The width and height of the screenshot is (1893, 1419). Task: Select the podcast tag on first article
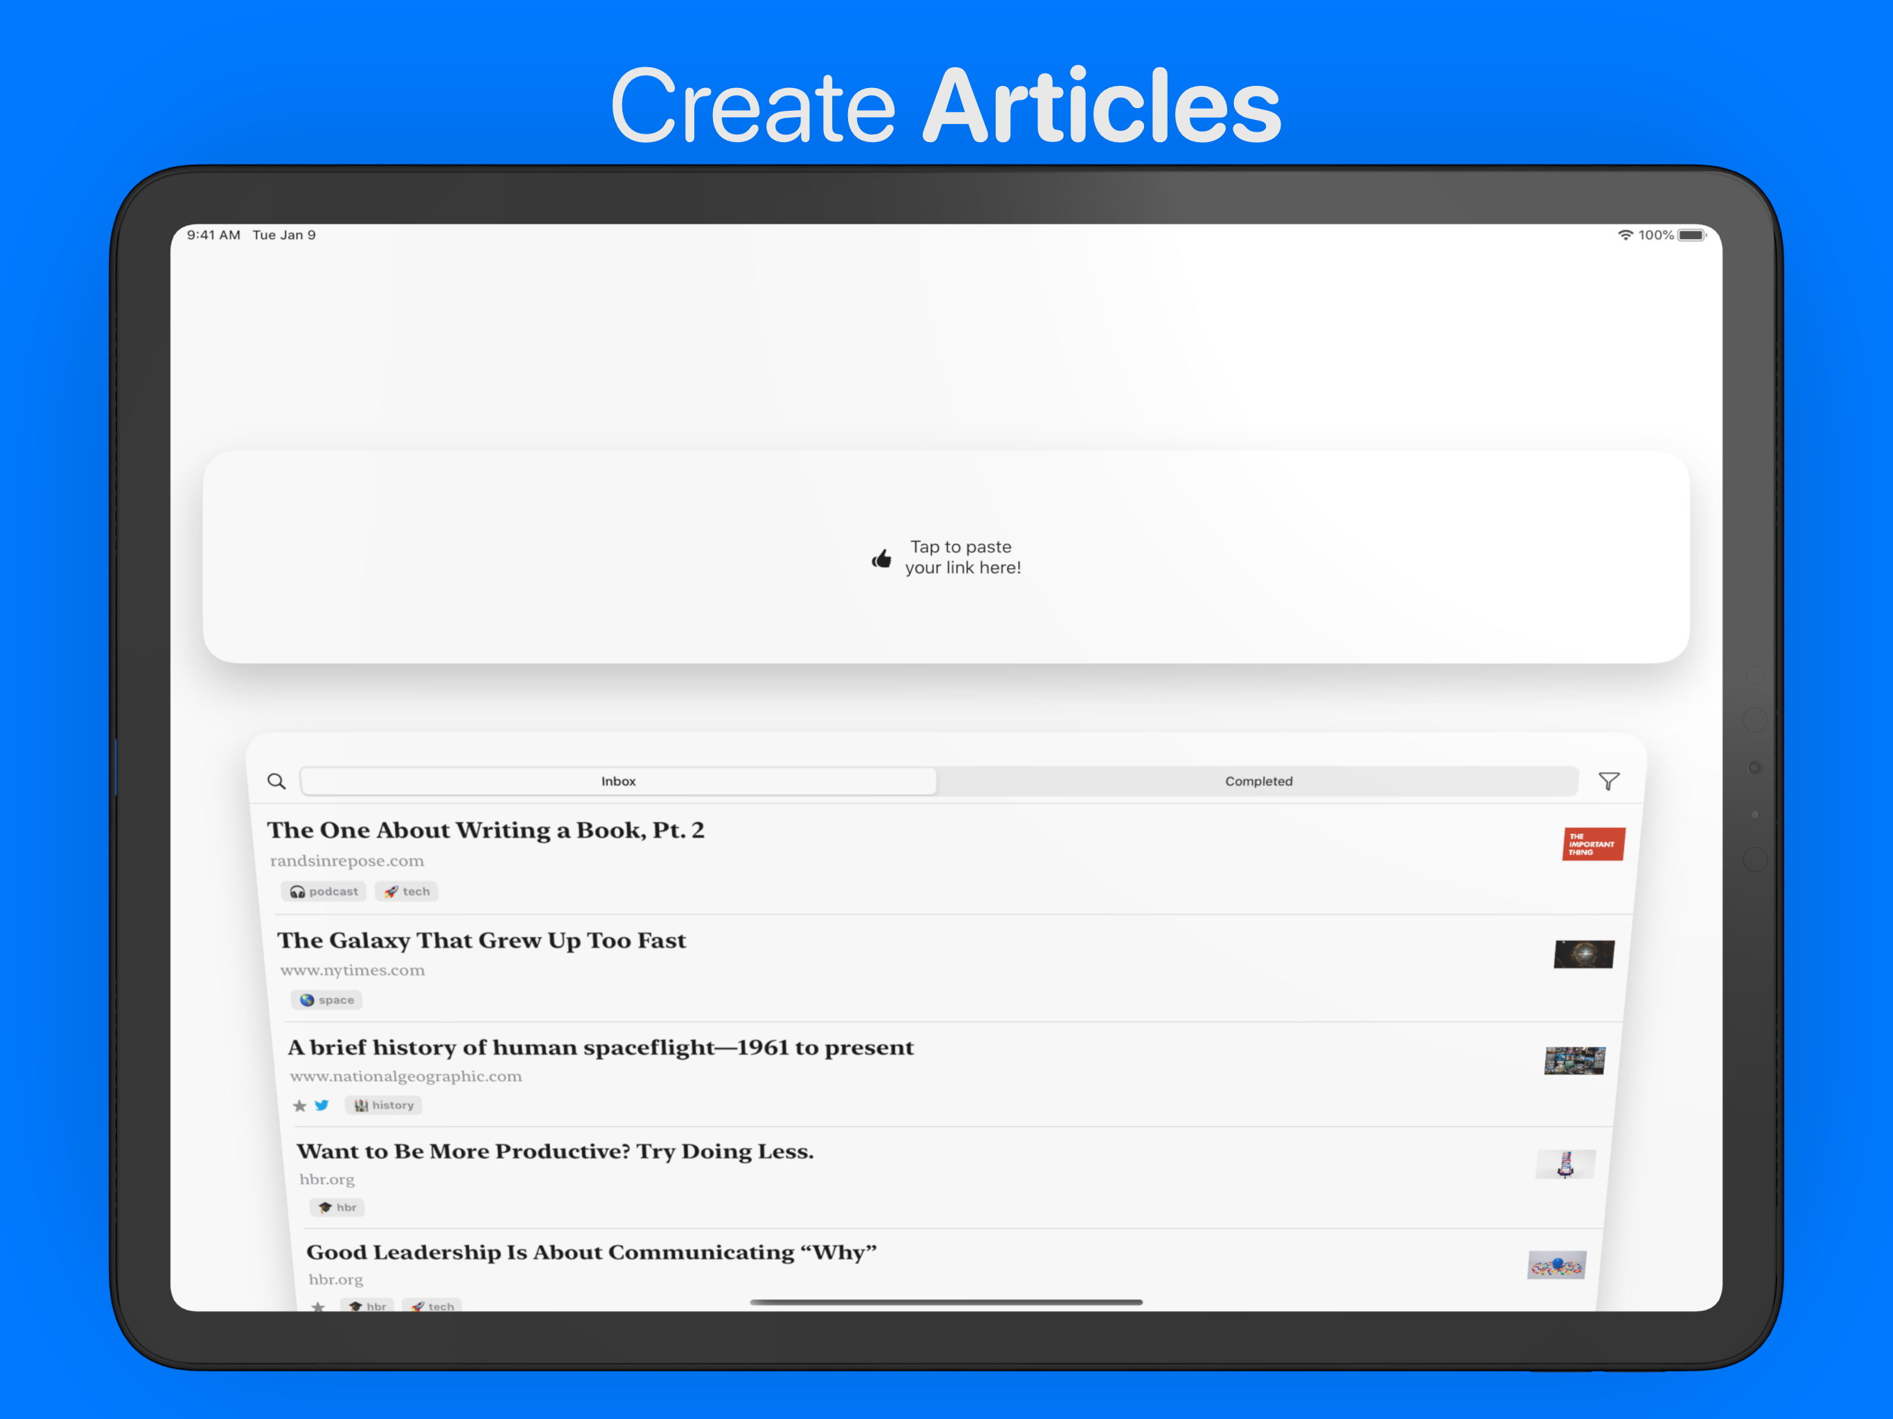tap(324, 892)
